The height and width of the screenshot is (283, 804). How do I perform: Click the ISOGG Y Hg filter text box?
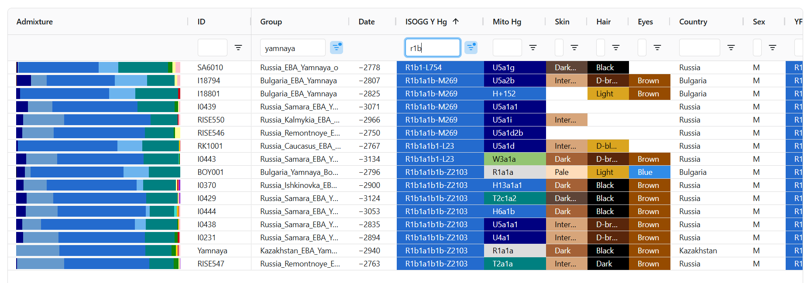click(432, 48)
